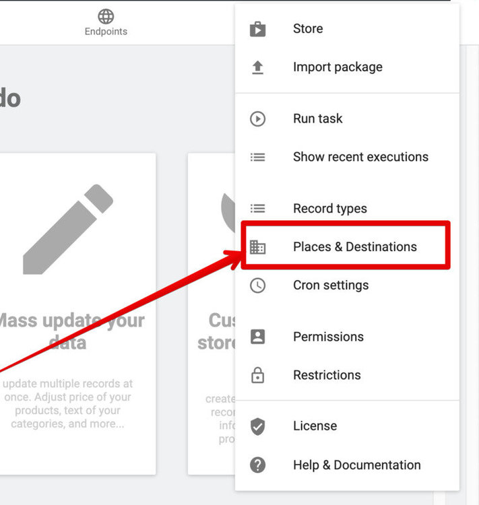Open Show recent executions
479x505 pixels.
point(360,157)
